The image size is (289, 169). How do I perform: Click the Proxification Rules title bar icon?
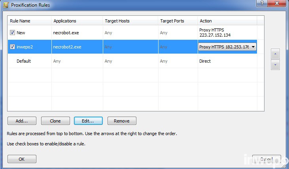(x=6, y=5)
